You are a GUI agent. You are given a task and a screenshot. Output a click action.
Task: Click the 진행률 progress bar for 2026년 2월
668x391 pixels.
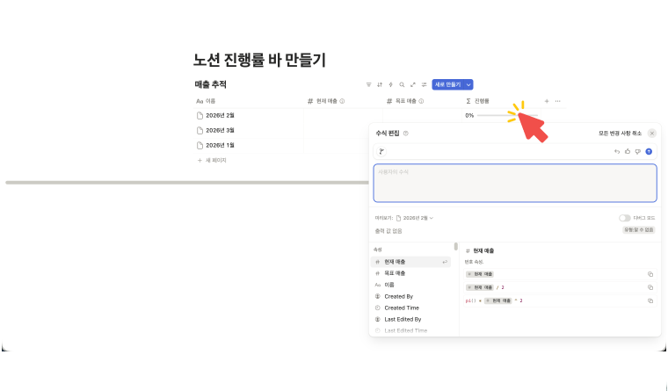[507, 115]
